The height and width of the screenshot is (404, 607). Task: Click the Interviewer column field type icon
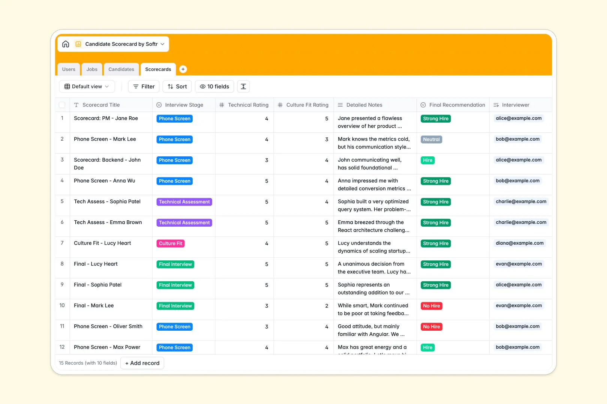[497, 105]
